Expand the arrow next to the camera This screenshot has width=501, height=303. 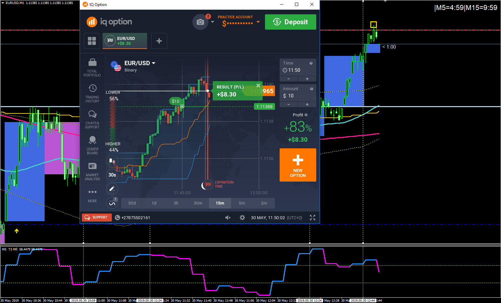point(213,22)
